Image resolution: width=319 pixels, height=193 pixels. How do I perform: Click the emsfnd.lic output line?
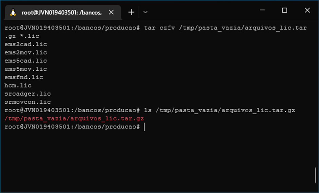coord(24,77)
